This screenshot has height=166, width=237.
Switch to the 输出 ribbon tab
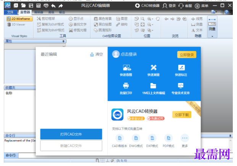pos(62,12)
